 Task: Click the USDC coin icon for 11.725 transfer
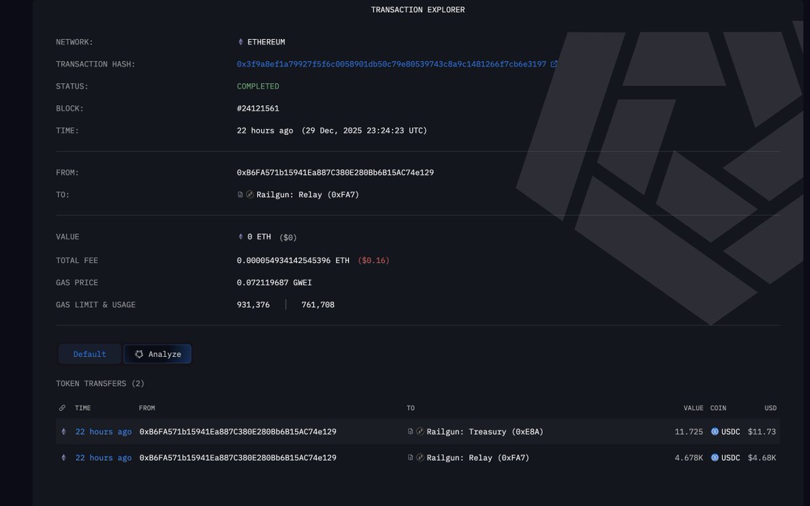pyautogui.click(x=715, y=432)
